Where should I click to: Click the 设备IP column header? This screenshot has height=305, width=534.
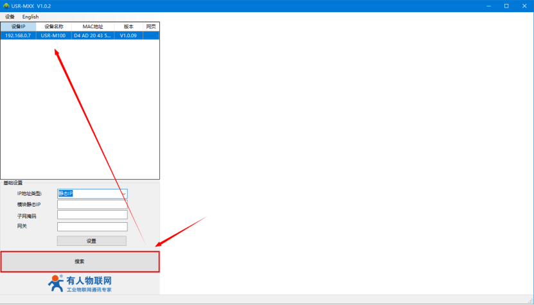[x=18, y=26]
